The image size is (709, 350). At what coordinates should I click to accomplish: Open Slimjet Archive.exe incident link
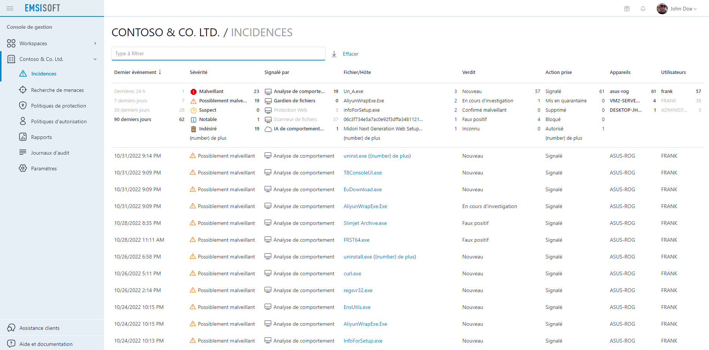[x=365, y=223]
